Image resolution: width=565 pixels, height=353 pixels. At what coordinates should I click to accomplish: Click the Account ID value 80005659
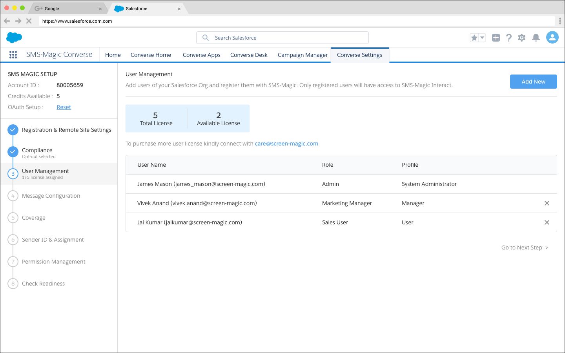70,85
